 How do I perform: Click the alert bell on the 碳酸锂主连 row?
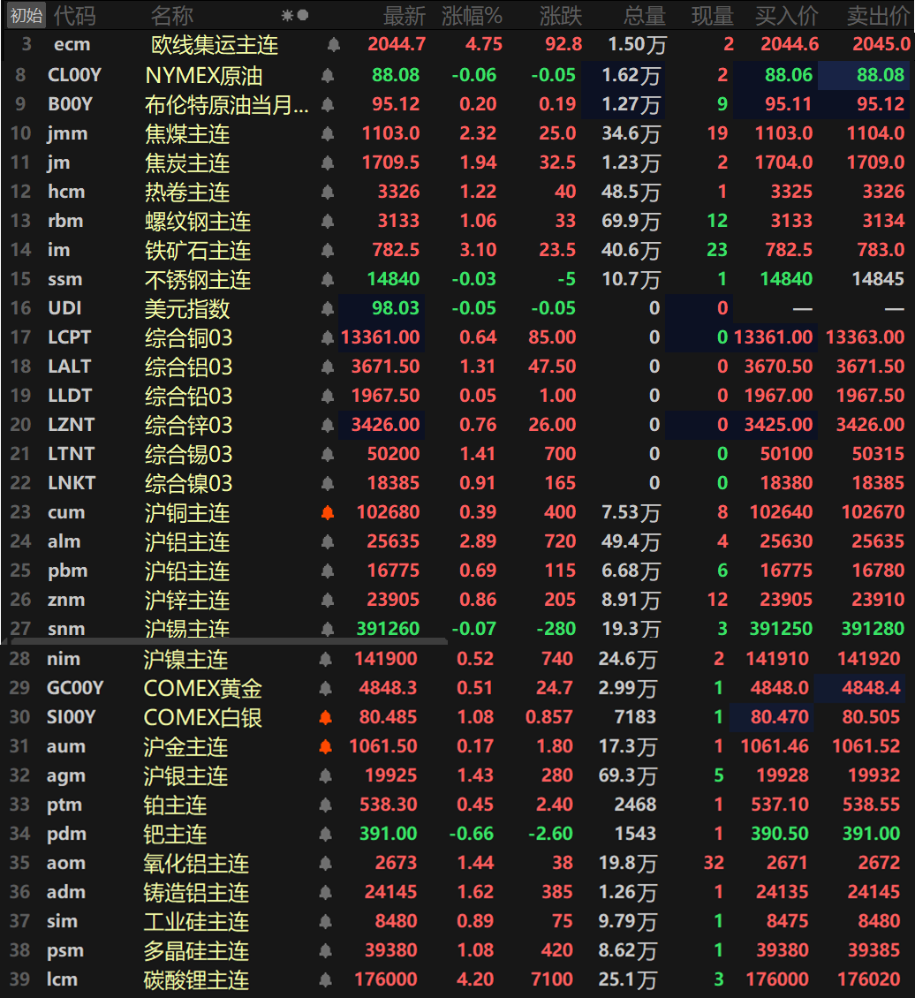[326, 980]
